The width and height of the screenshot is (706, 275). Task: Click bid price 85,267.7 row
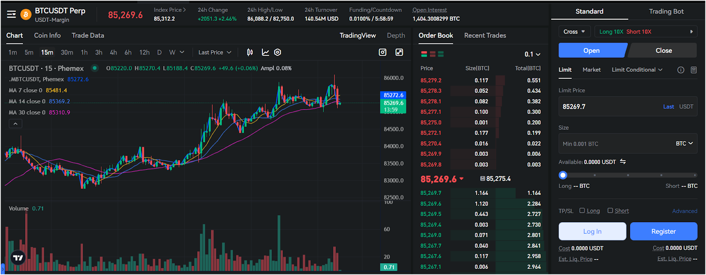(x=481, y=246)
